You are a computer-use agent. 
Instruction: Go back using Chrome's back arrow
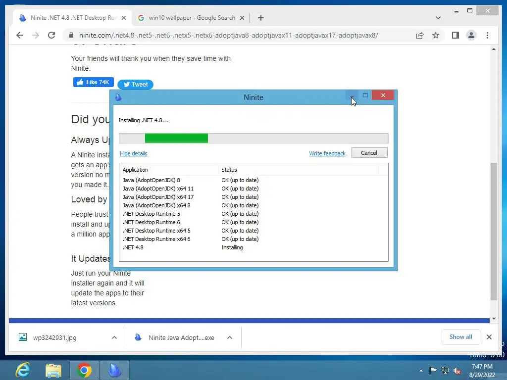[x=20, y=35]
